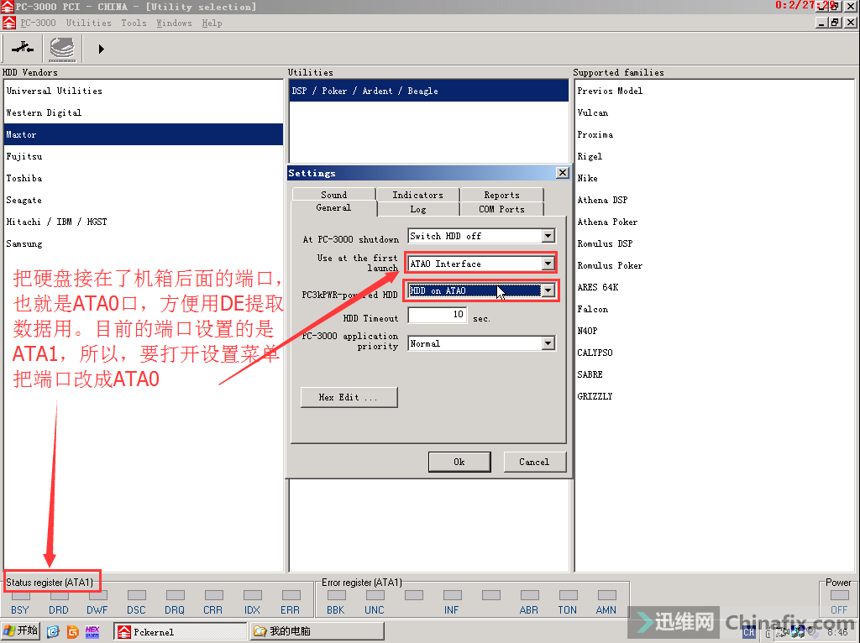
Task: Expand the Use at first launch dropdown
Action: [548, 264]
